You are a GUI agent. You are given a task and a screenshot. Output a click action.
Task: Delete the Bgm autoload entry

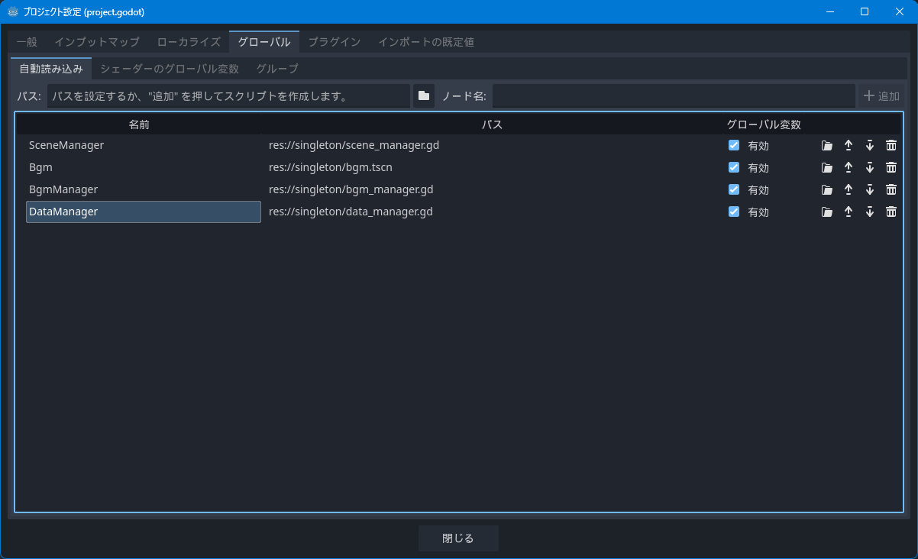point(891,167)
